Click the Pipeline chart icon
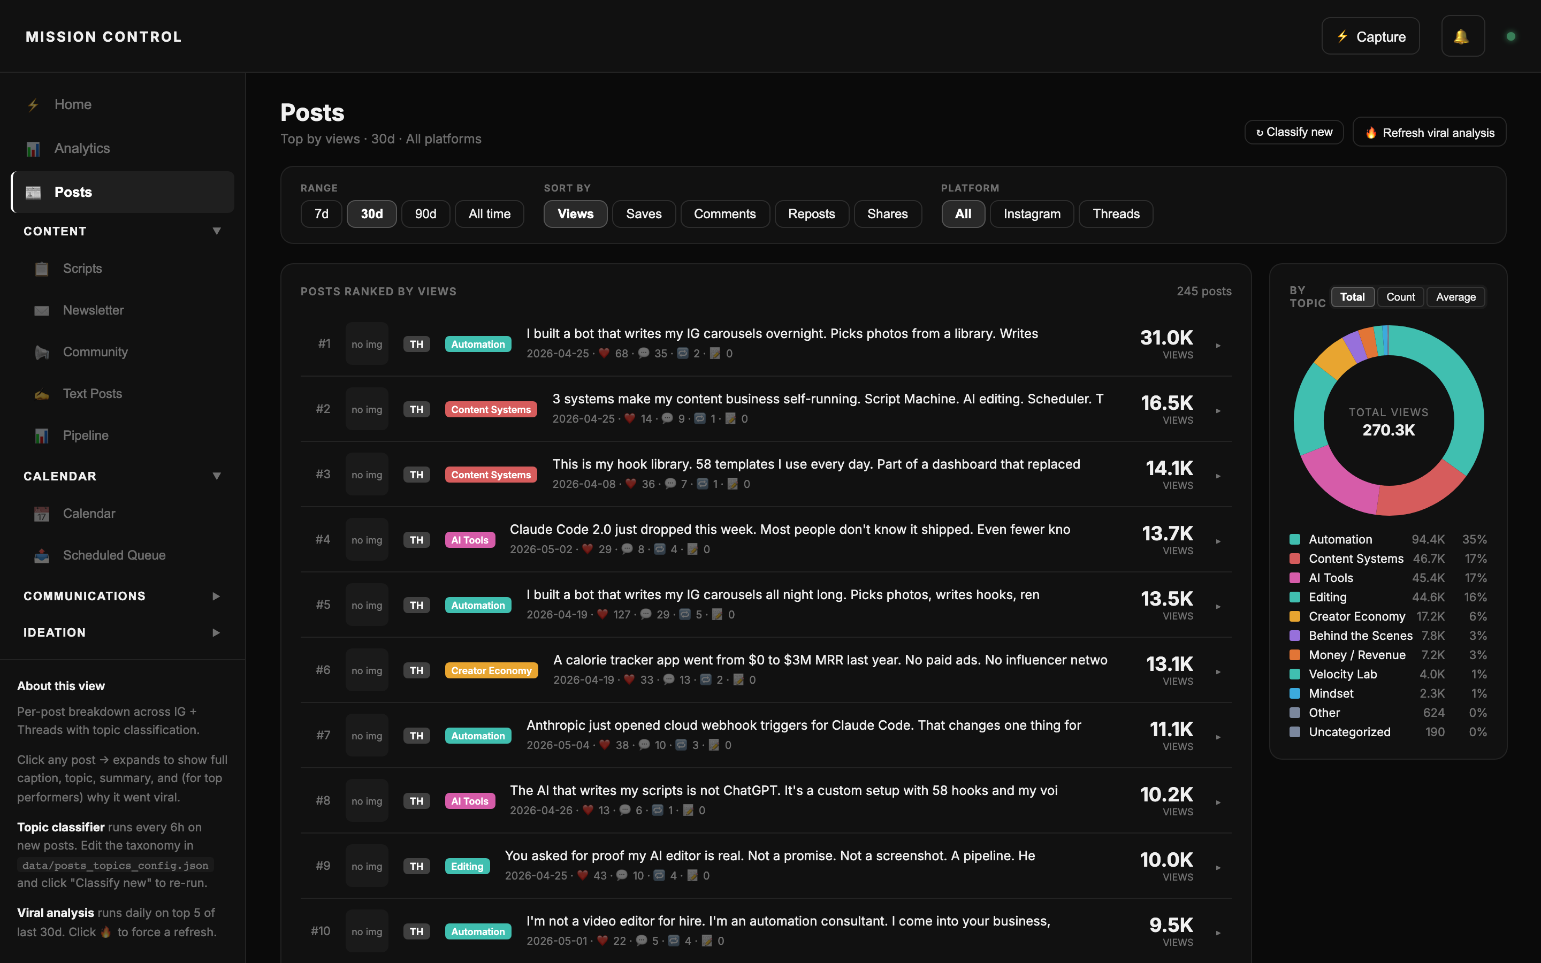The width and height of the screenshot is (1541, 963). tap(42, 435)
